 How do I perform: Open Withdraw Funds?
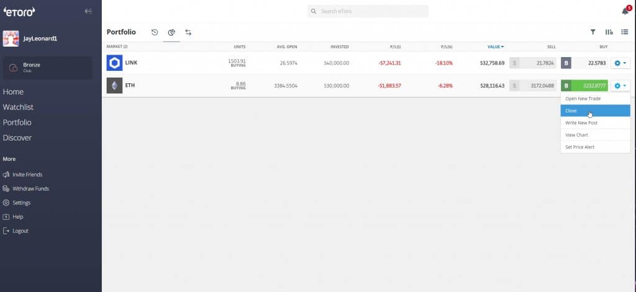pyautogui.click(x=30, y=189)
